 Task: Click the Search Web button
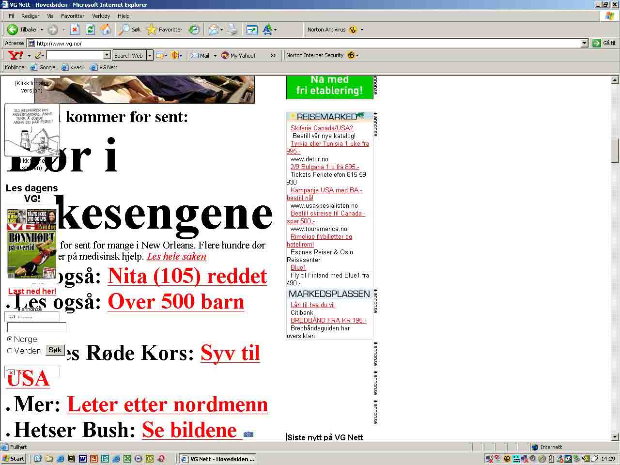point(128,55)
